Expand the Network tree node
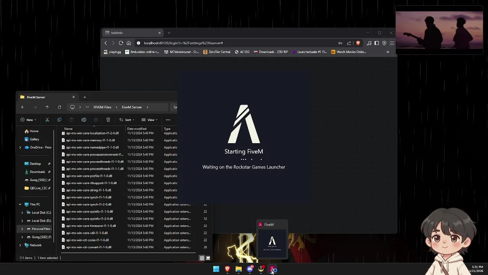488x275 pixels. [x=20, y=245]
